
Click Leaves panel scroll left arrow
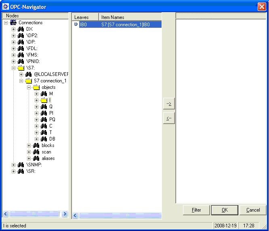click(x=75, y=215)
